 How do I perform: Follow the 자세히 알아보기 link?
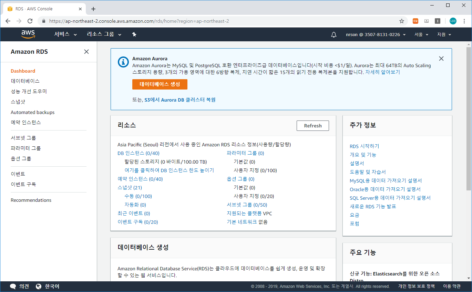[383, 72]
